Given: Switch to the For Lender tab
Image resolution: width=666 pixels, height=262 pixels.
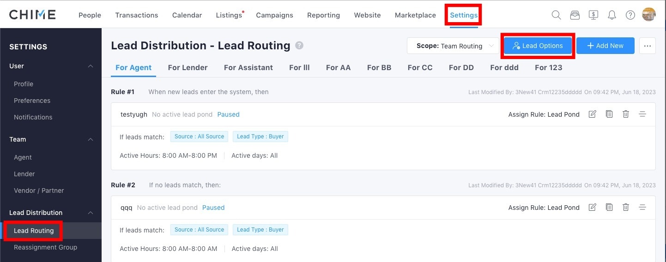Looking at the screenshot, I should click(x=188, y=67).
